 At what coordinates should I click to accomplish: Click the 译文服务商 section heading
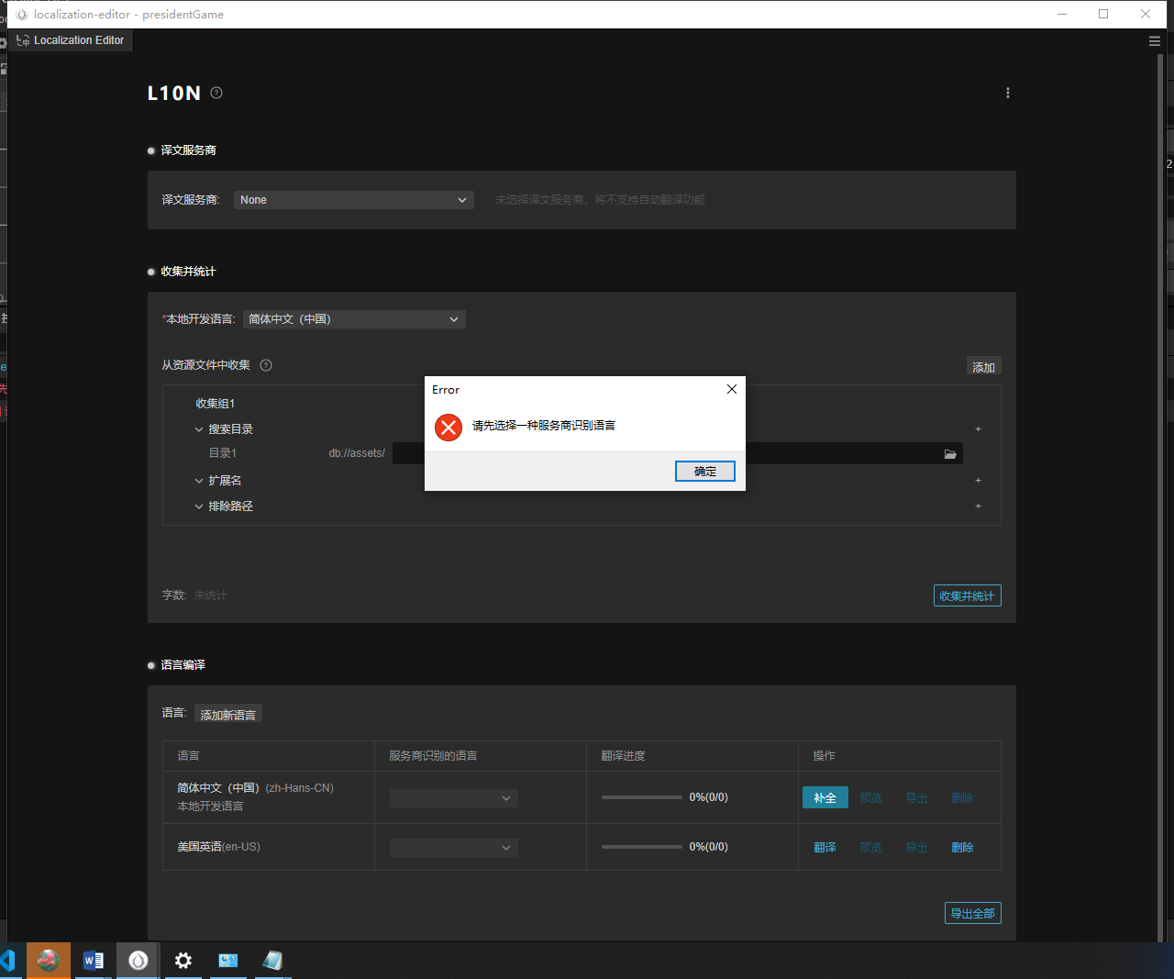tap(188, 150)
